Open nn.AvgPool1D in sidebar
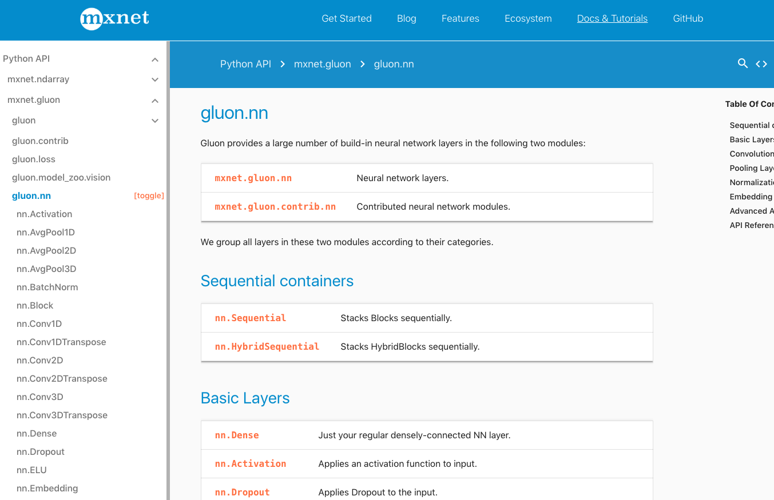774x500 pixels. [46, 232]
